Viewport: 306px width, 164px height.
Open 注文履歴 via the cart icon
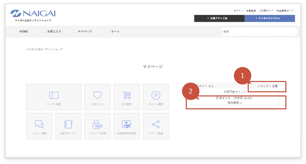point(126,97)
